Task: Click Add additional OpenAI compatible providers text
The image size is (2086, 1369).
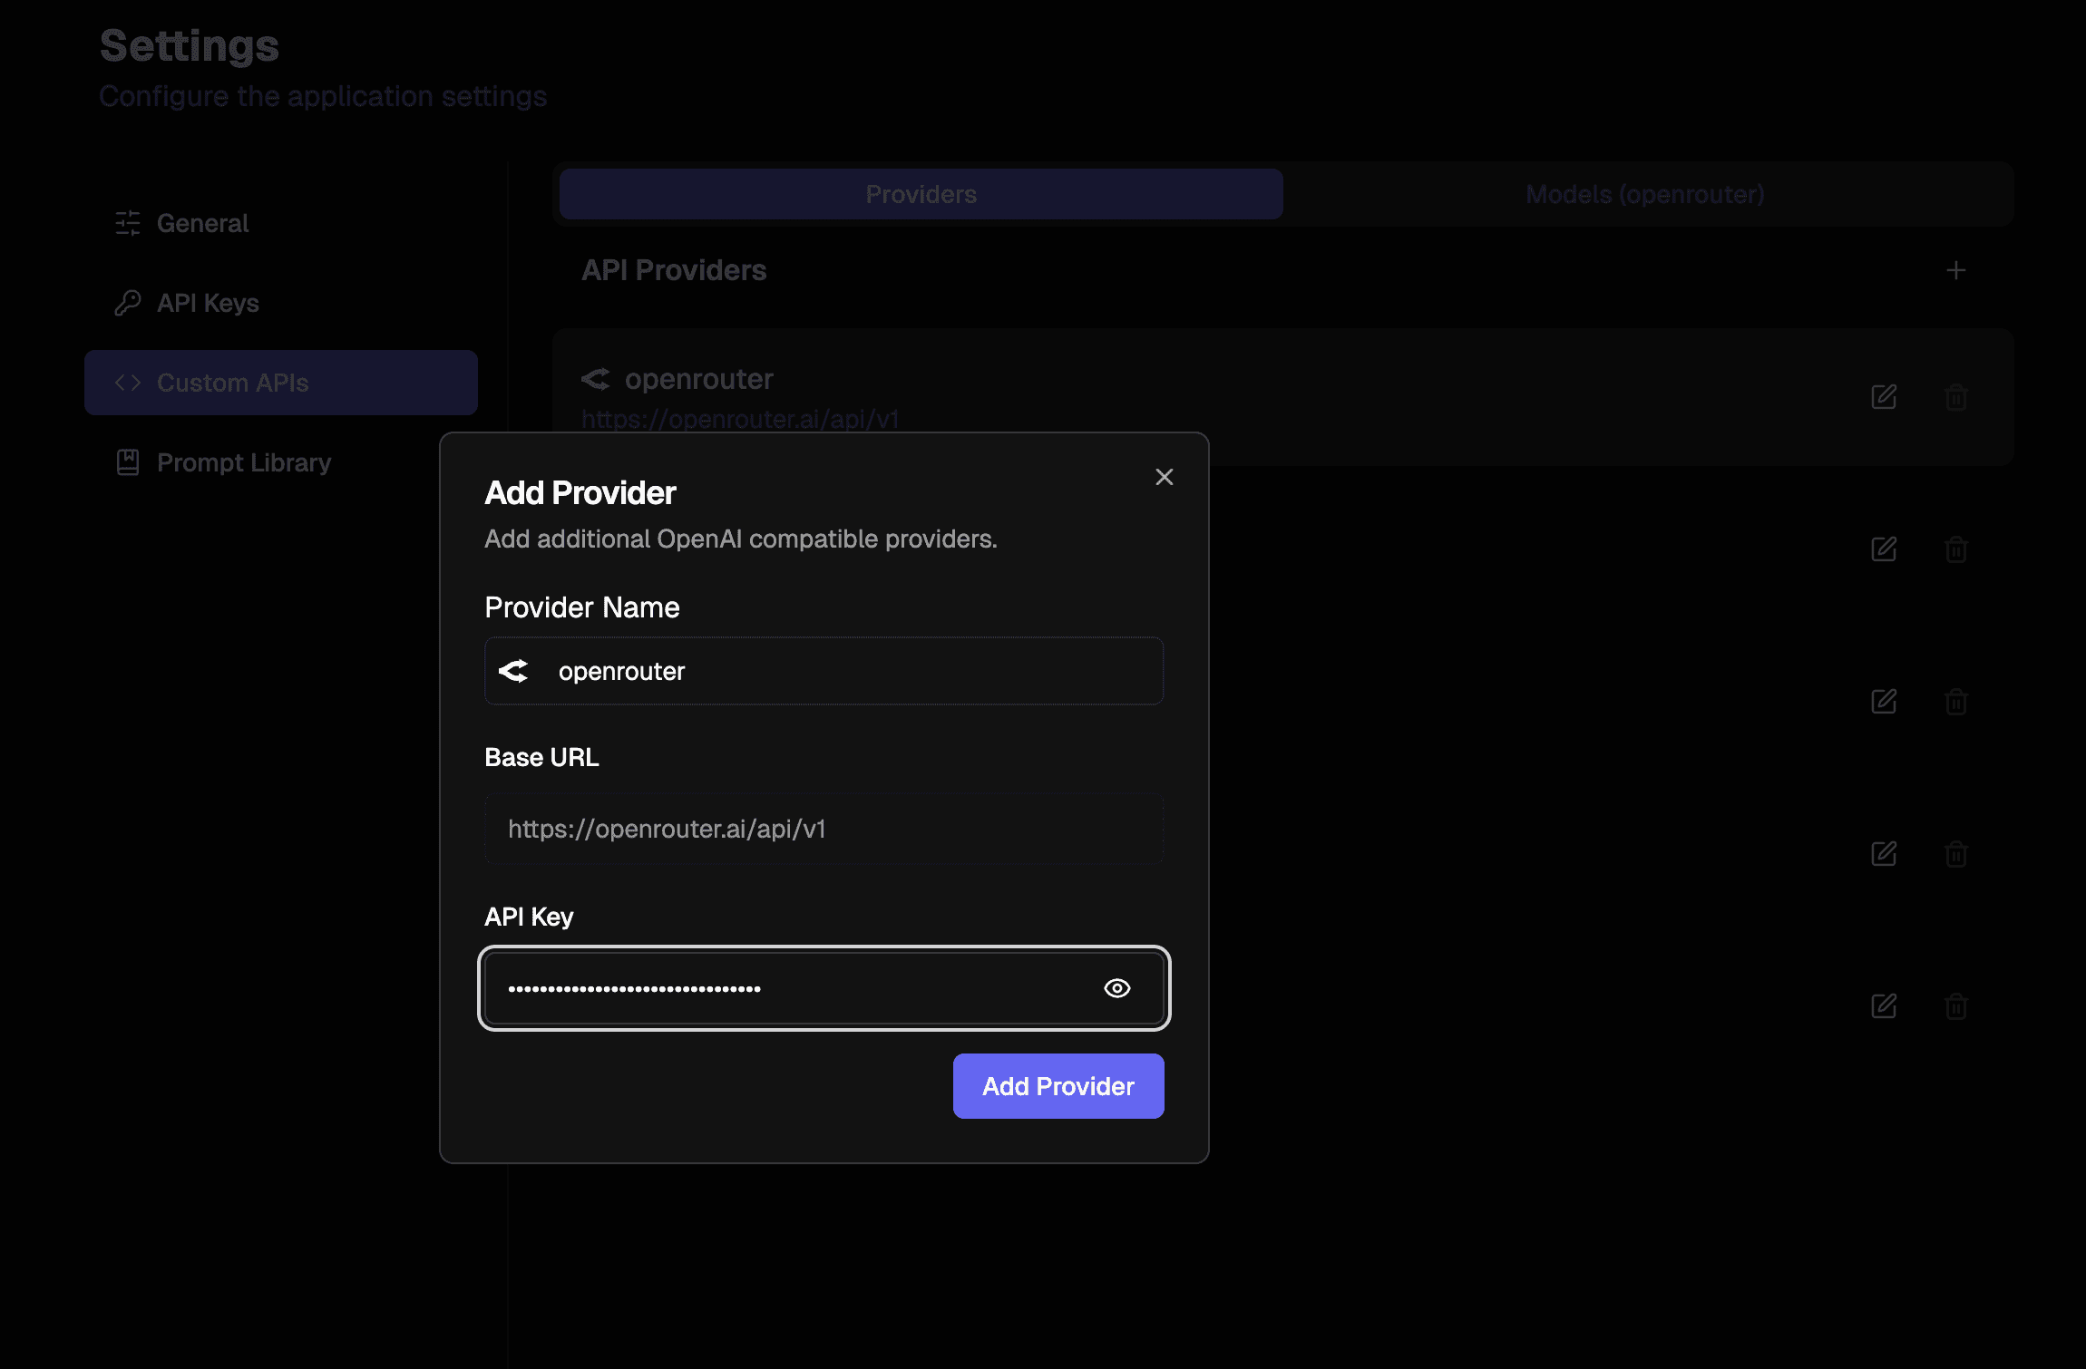Action: 741,539
